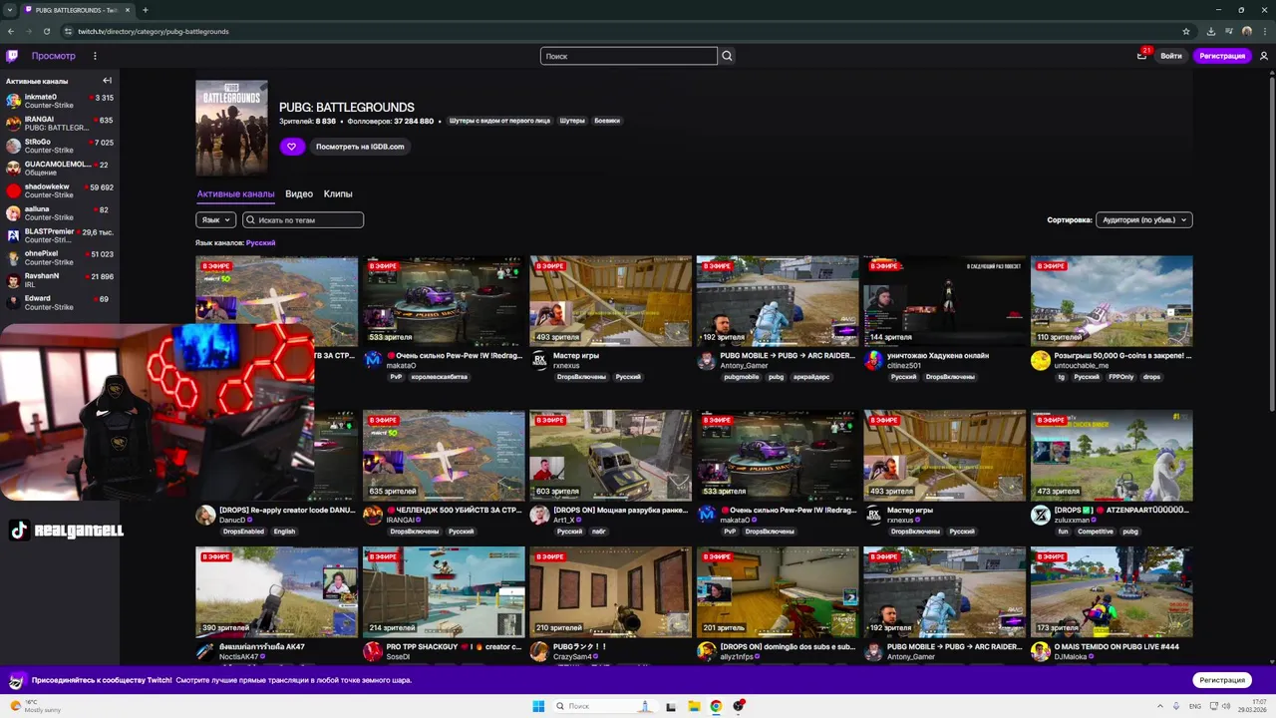Open the 603 зрителей stream thumbnail

(610, 455)
